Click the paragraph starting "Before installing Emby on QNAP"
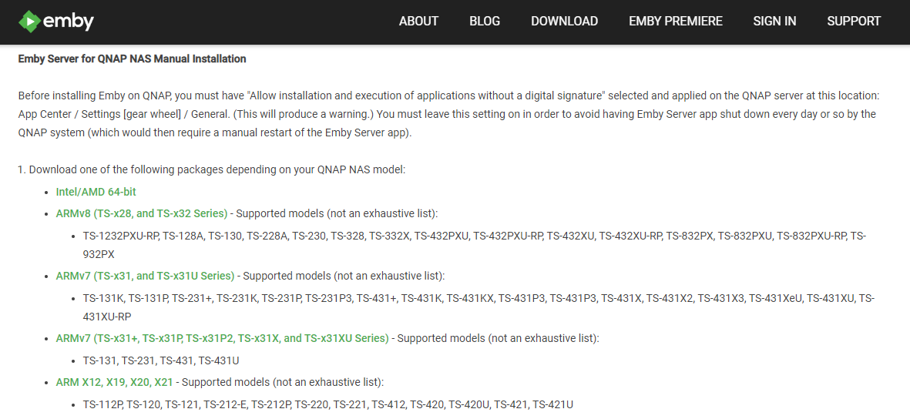The height and width of the screenshot is (419, 910). coord(448,114)
